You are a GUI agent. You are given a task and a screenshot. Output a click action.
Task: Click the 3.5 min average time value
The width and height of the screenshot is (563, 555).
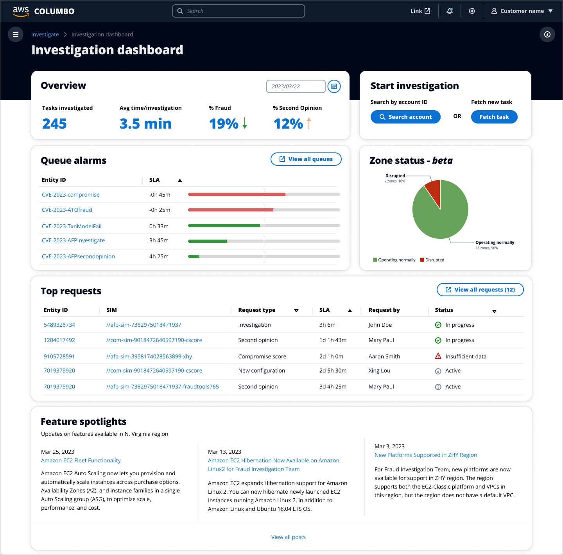click(145, 124)
